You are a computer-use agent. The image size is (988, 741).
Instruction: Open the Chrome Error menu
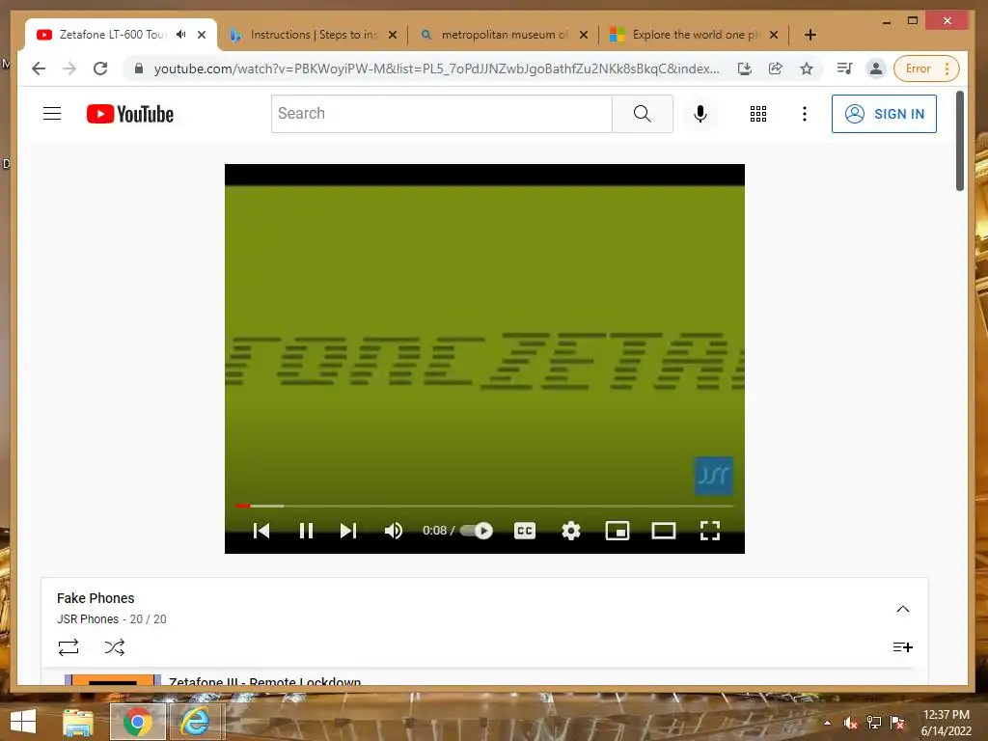coord(926,69)
